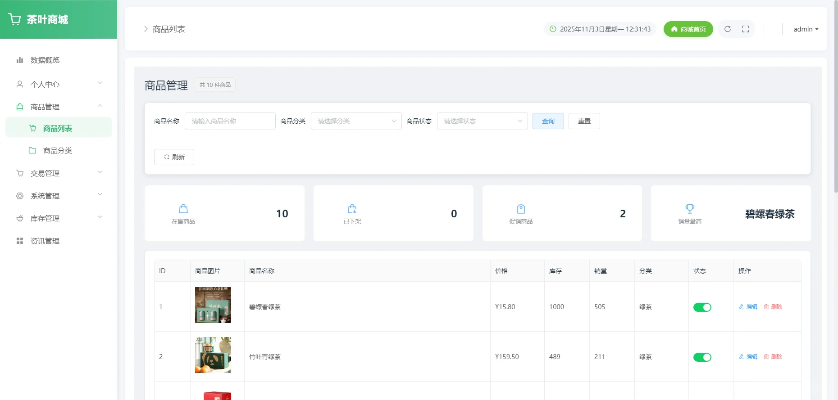Click the 商品分类 folder icon
The image size is (838, 400).
click(32, 150)
